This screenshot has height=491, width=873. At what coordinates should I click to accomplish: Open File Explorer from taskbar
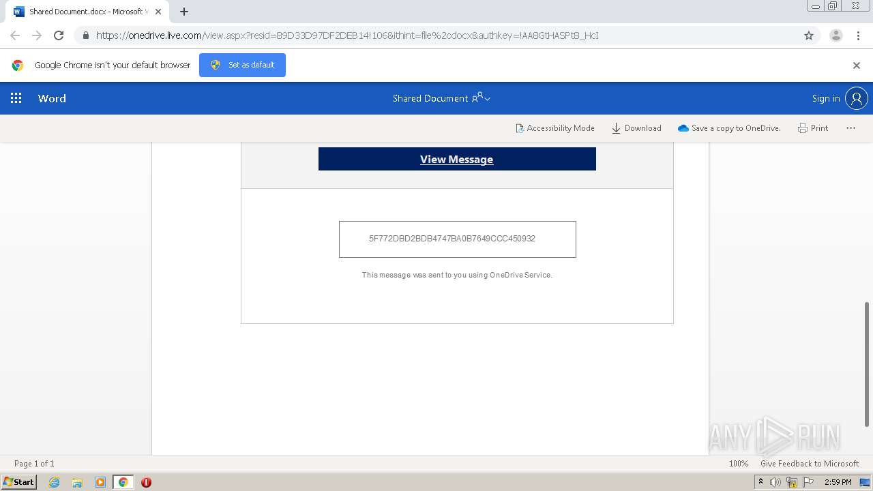(77, 482)
